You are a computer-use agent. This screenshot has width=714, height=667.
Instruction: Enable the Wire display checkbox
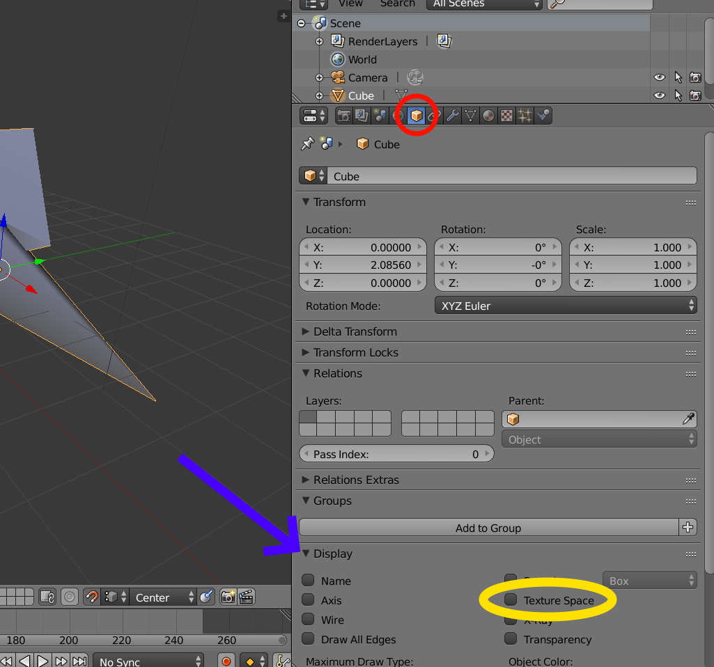(309, 620)
